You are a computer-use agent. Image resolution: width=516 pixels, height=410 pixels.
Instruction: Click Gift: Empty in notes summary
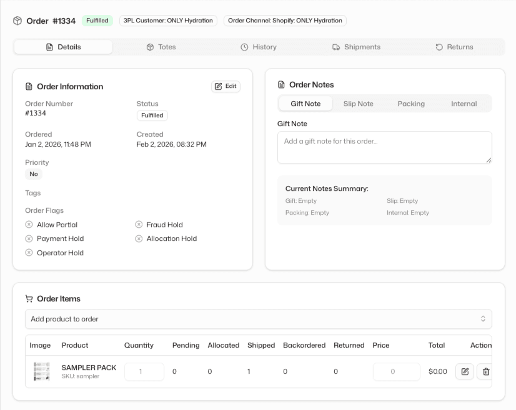pyautogui.click(x=300, y=201)
